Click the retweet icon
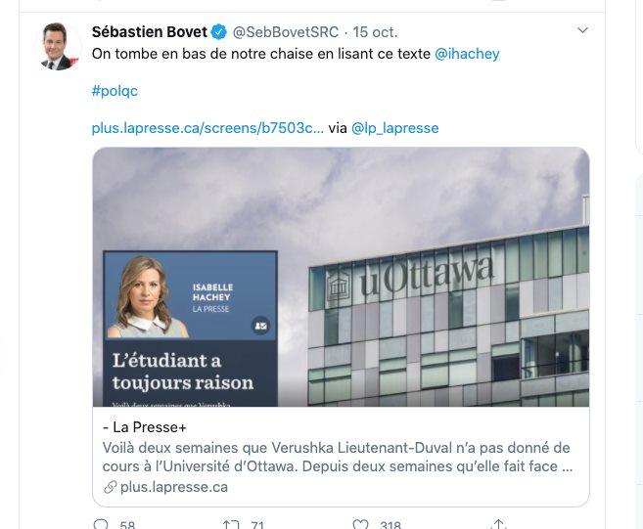The height and width of the screenshot is (529, 643). click(230, 524)
